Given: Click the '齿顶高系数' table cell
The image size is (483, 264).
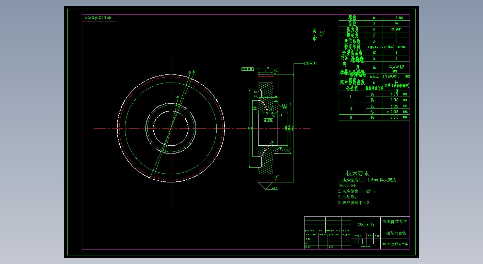Looking at the screenshot, I should click(352, 53).
